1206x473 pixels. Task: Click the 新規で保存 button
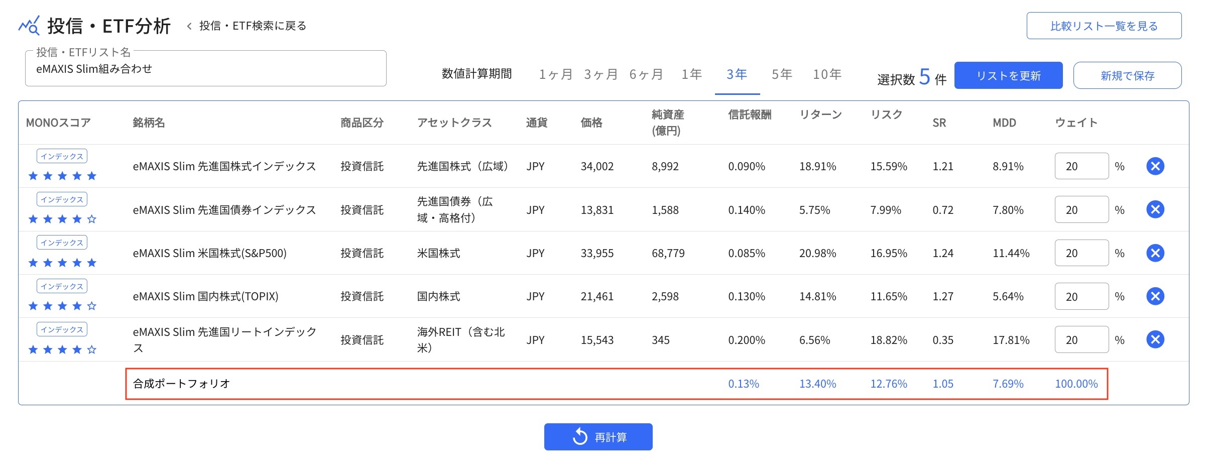pyautogui.click(x=1127, y=75)
